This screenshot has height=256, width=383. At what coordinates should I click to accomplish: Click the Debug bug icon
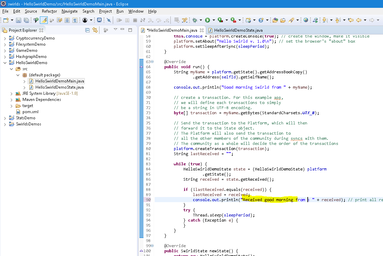[x=195, y=20]
